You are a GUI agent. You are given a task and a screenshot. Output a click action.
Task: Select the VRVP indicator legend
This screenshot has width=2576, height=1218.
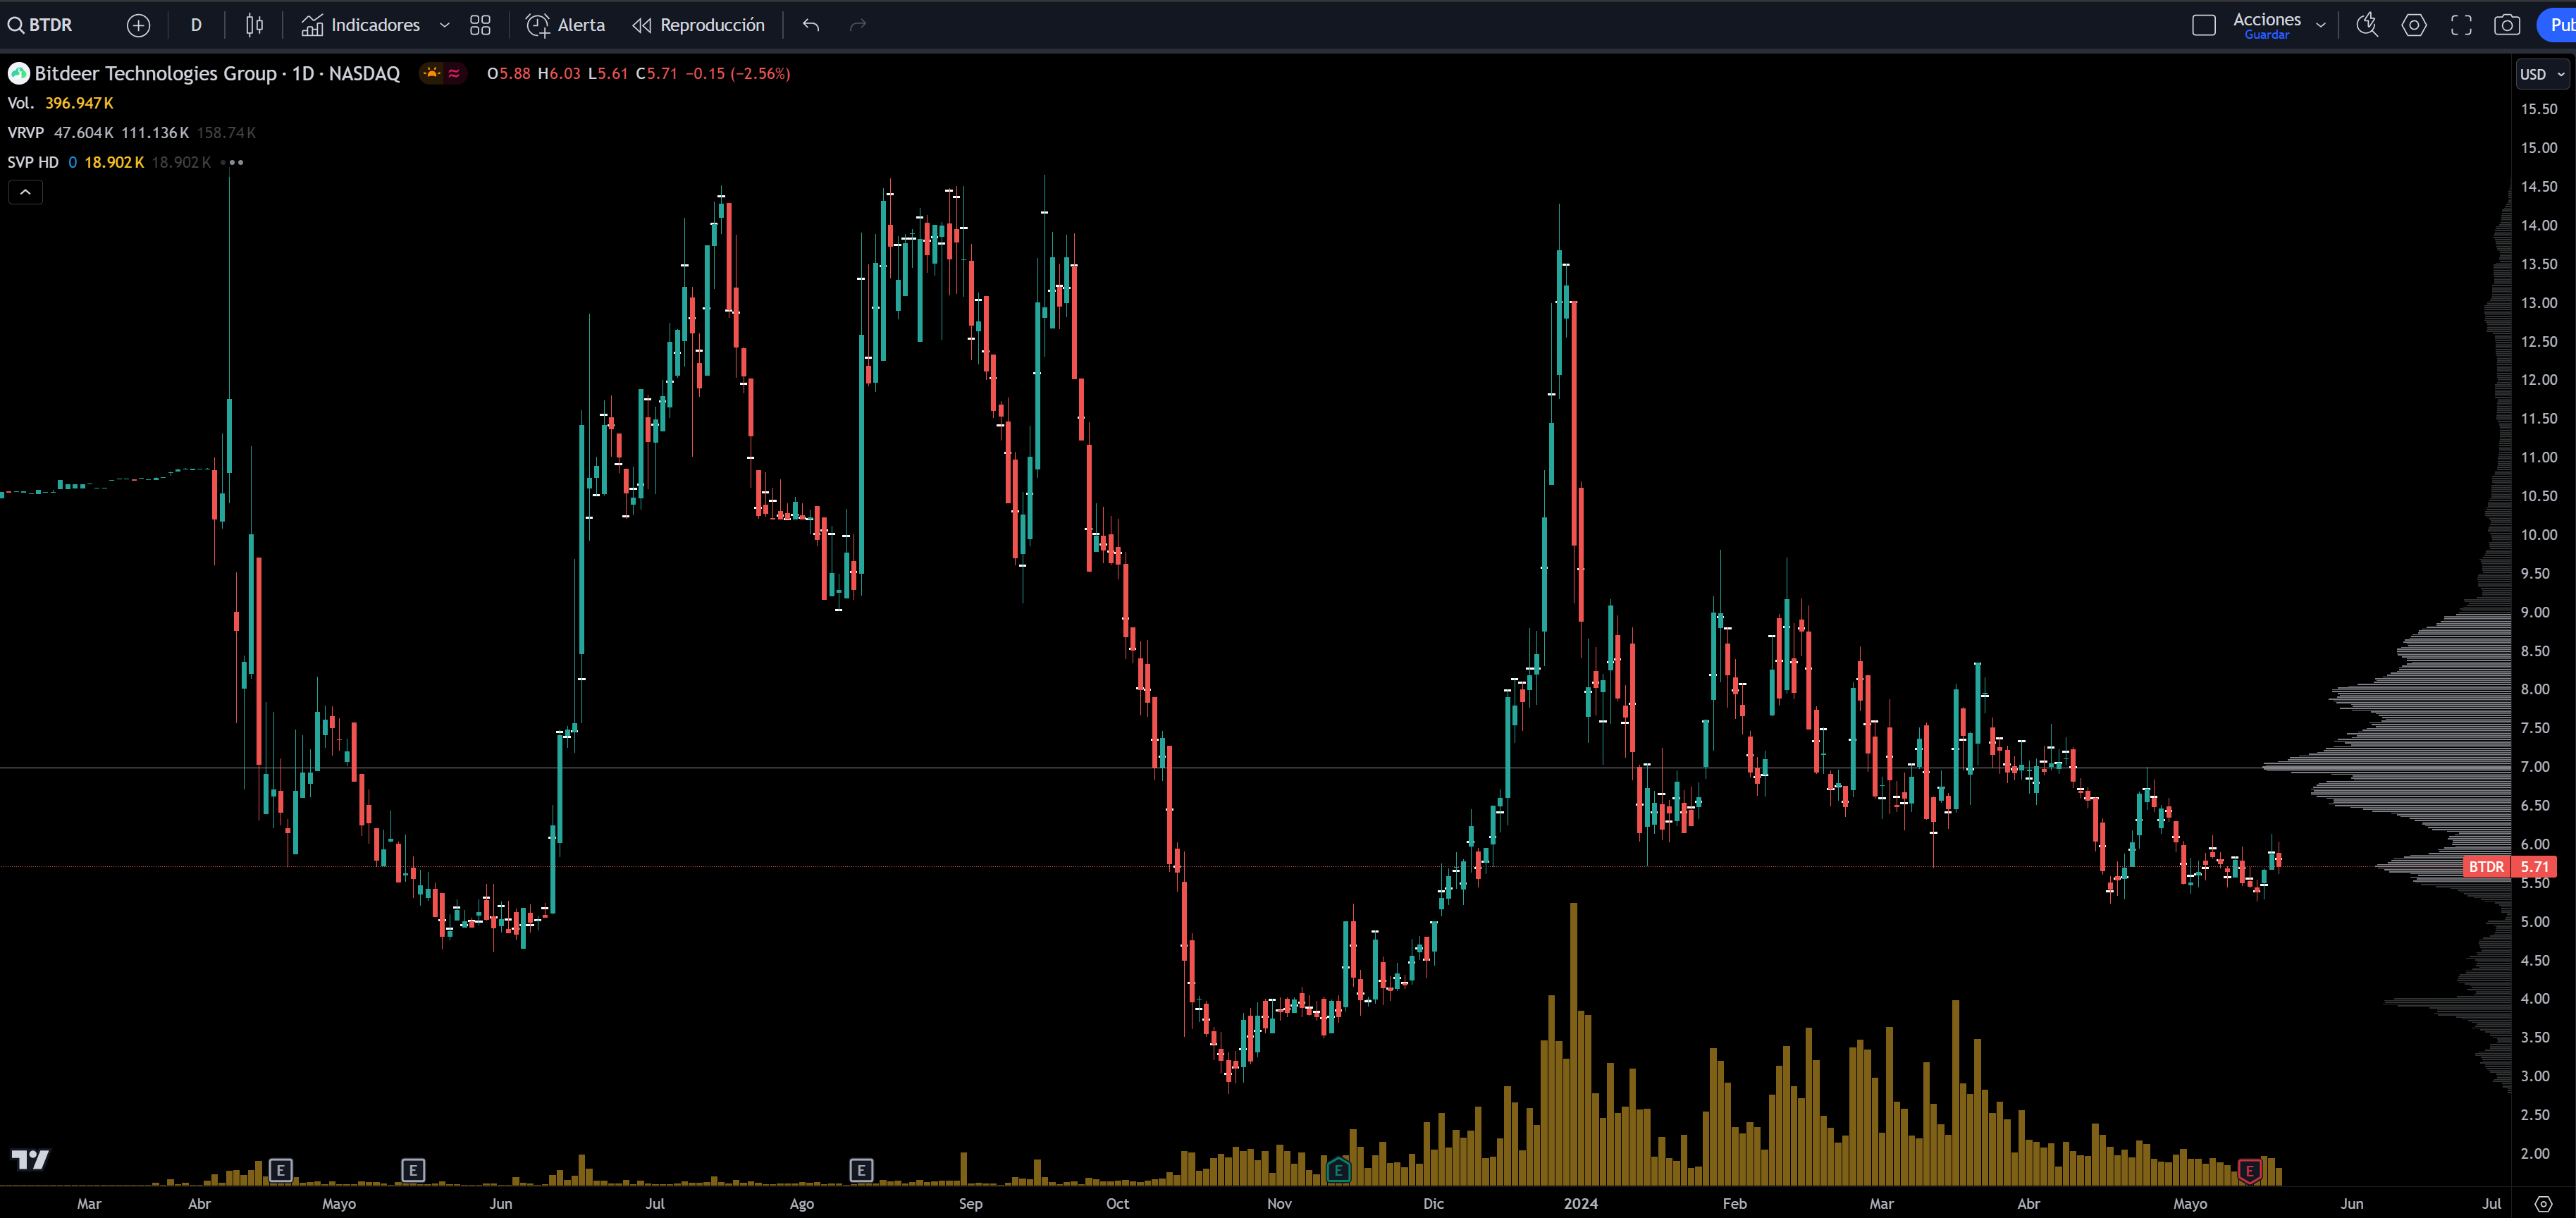[26, 132]
